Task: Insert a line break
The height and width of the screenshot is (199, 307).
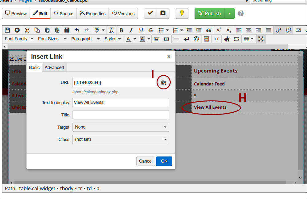Action: tap(186, 39)
